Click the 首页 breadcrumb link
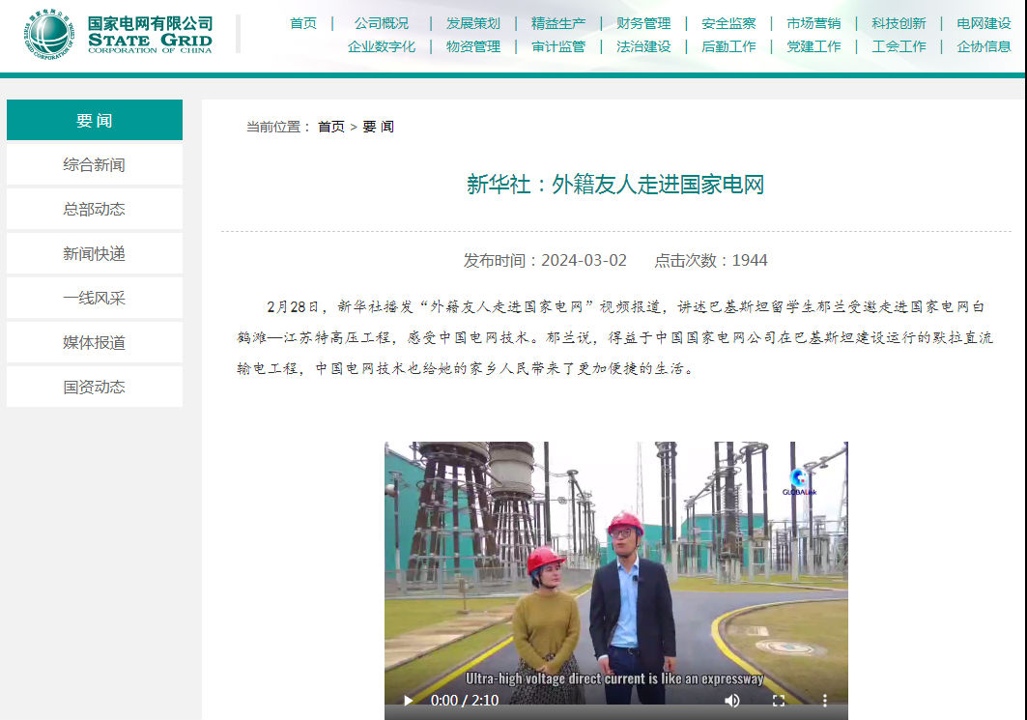The image size is (1027, 720). [331, 127]
